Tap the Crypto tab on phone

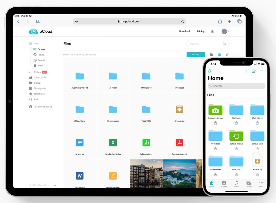[x=224, y=184]
